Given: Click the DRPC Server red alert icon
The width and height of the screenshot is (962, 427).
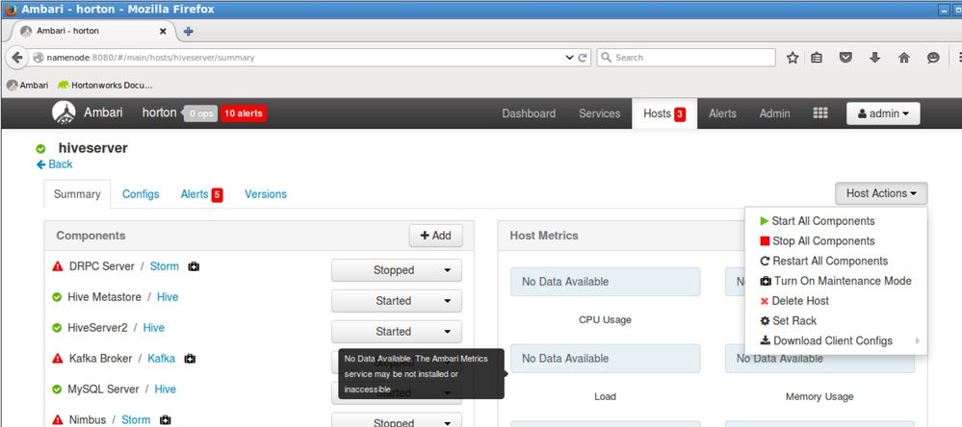Looking at the screenshot, I should (x=58, y=266).
